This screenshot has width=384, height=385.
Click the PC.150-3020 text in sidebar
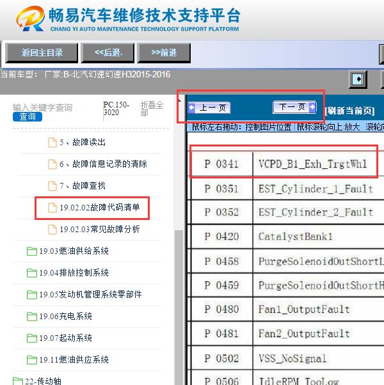(116, 109)
